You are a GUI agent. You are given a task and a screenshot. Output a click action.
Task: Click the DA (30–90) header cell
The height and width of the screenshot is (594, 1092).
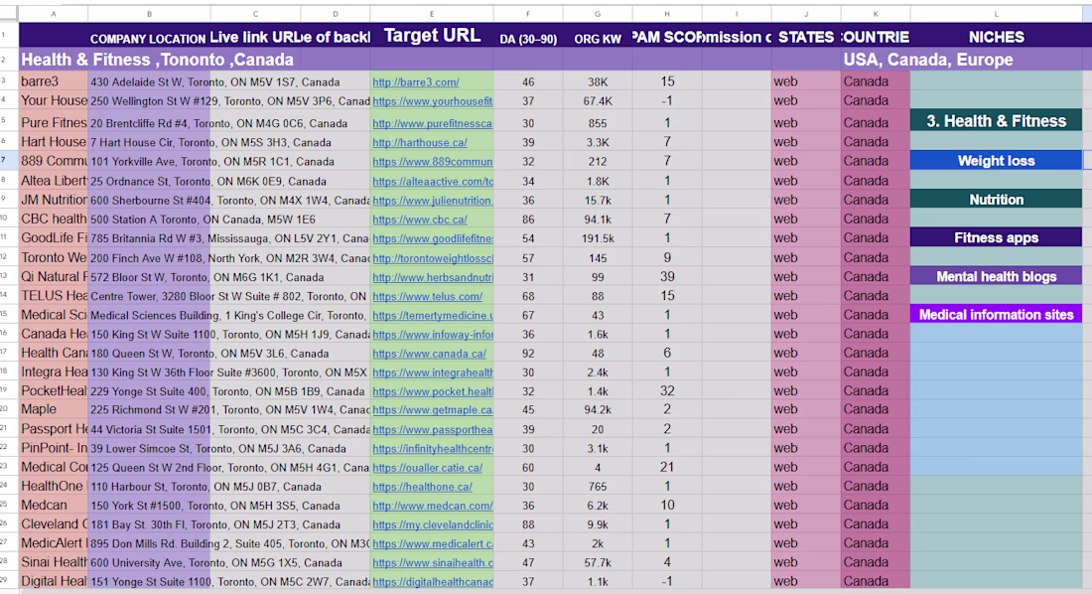528,39
